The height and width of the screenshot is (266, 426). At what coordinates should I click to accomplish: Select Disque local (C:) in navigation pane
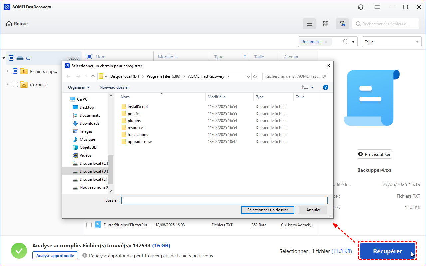pos(90,163)
